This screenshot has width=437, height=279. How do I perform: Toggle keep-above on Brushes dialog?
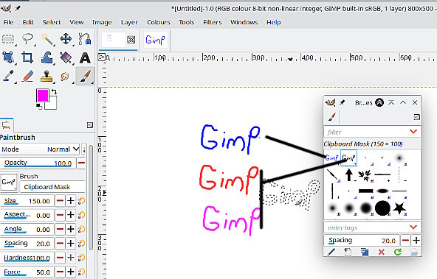coord(379,102)
